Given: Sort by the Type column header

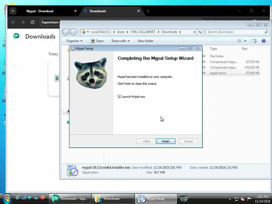Looking at the screenshot, I should (213, 49).
